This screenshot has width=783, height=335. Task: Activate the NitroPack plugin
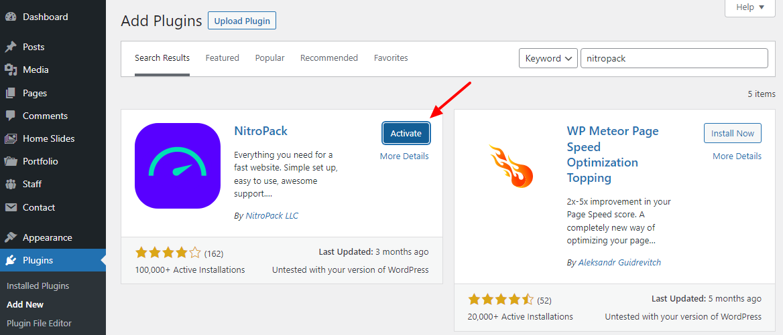coord(406,133)
